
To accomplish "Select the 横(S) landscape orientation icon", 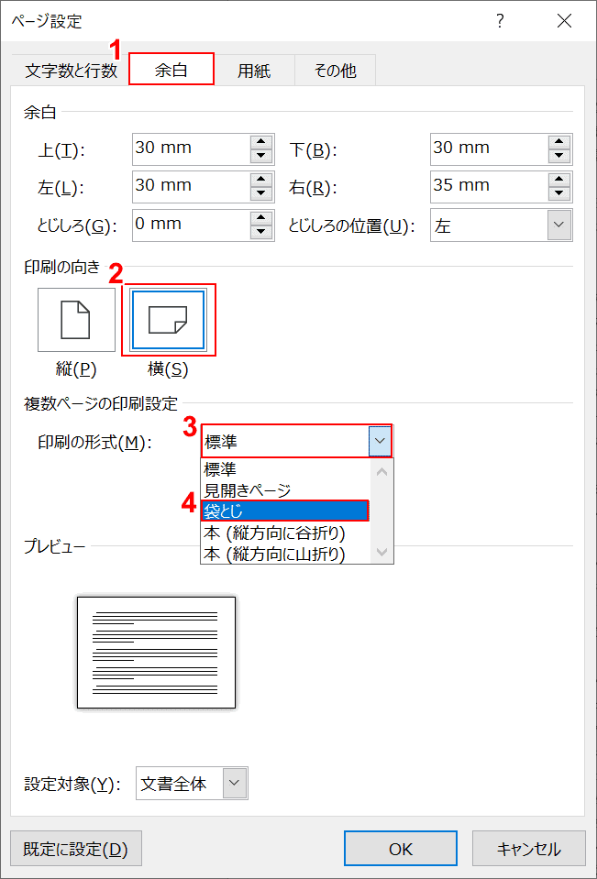I will pos(169,320).
